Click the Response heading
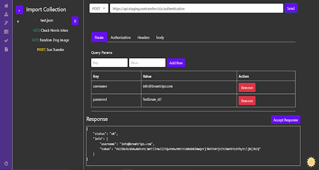This screenshot has width=319, height=170. 97,119
